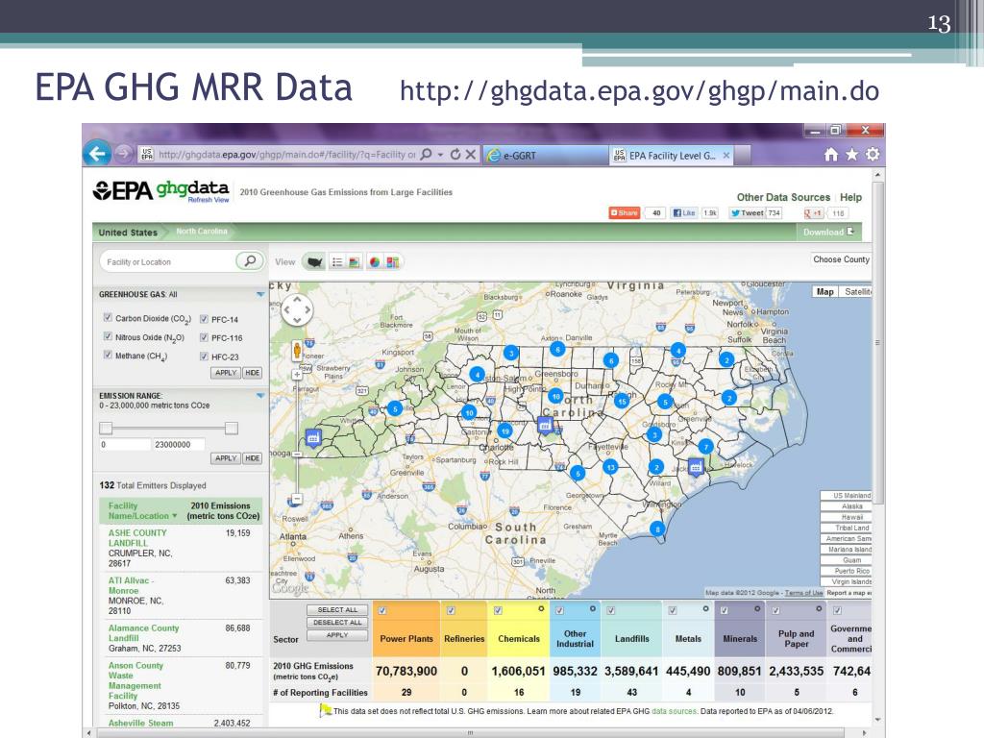Select the Map view type

[x=824, y=292]
